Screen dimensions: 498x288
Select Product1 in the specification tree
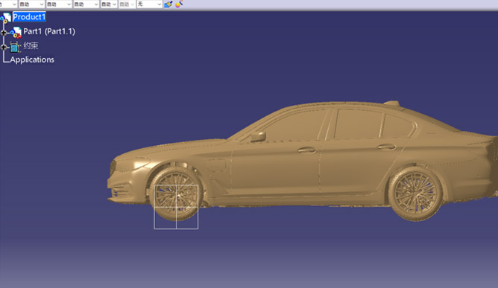click(29, 17)
